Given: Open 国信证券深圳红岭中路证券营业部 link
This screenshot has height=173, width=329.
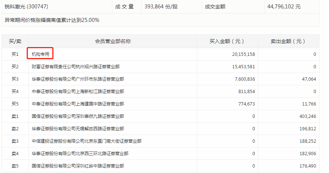Looking at the screenshot, I should tap(78, 166).
